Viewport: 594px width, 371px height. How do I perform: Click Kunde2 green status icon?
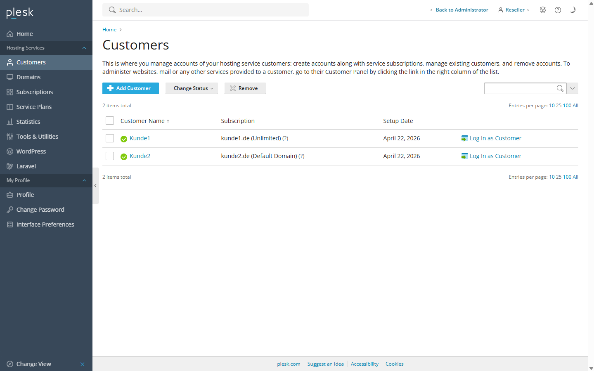(x=124, y=157)
